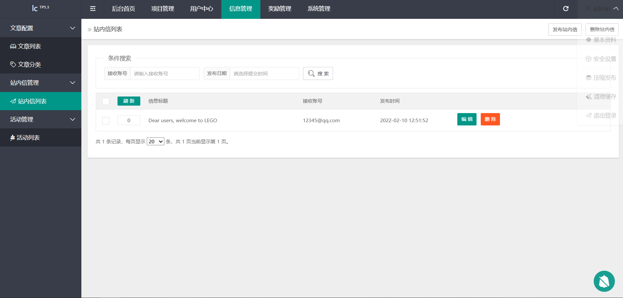This screenshot has width=623, height=298.
Task: Tick the checkbox for LEGO message row
Action: (x=106, y=121)
